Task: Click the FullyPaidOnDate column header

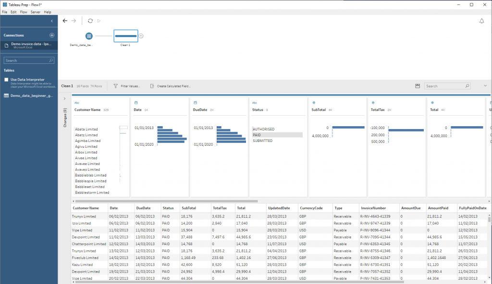Action: [x=473, y=208]
